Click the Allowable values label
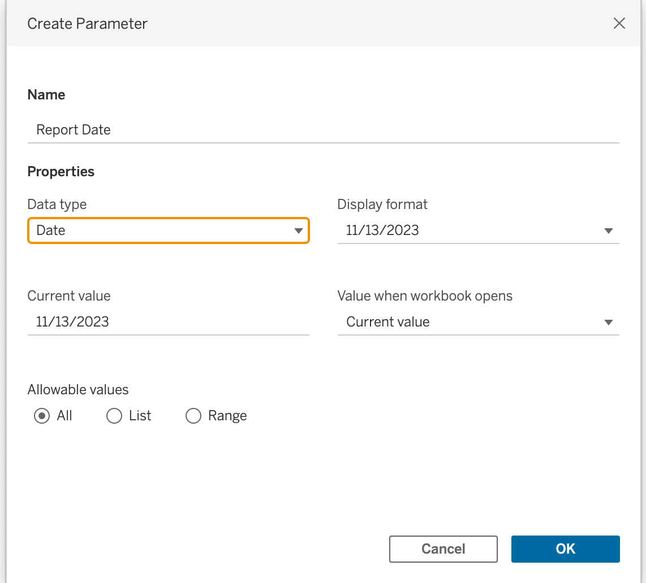This screenshot has height=583, width=646. pos(78,390)
